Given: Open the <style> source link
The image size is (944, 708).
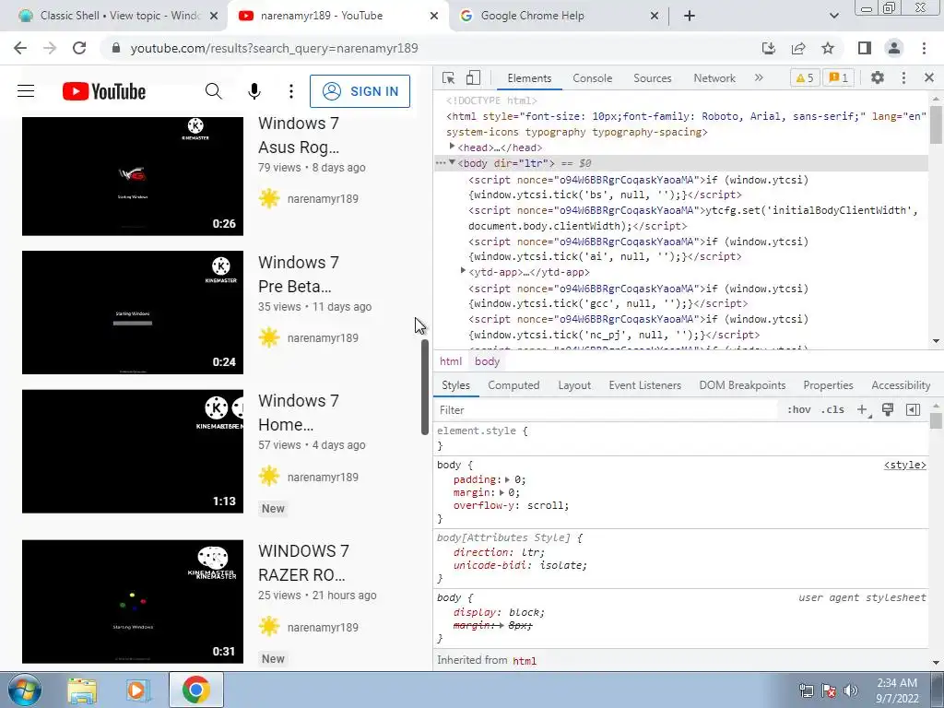Looking at the screenshot, I should coord(905,465).
